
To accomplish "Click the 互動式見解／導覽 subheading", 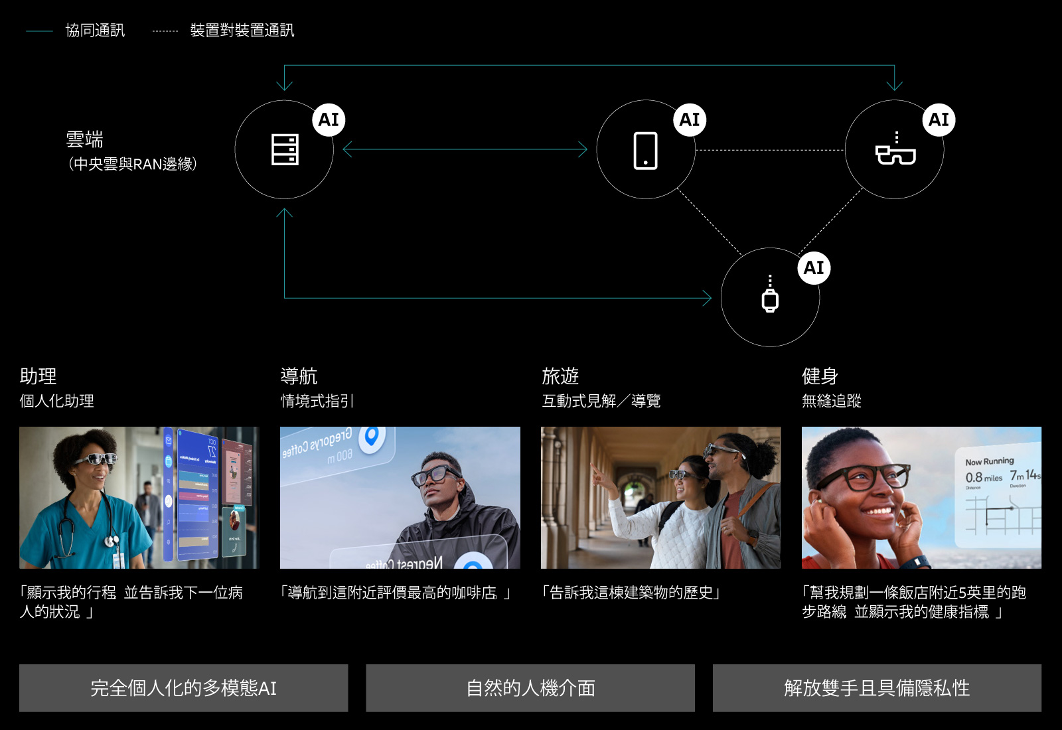I will click(601, 401).
